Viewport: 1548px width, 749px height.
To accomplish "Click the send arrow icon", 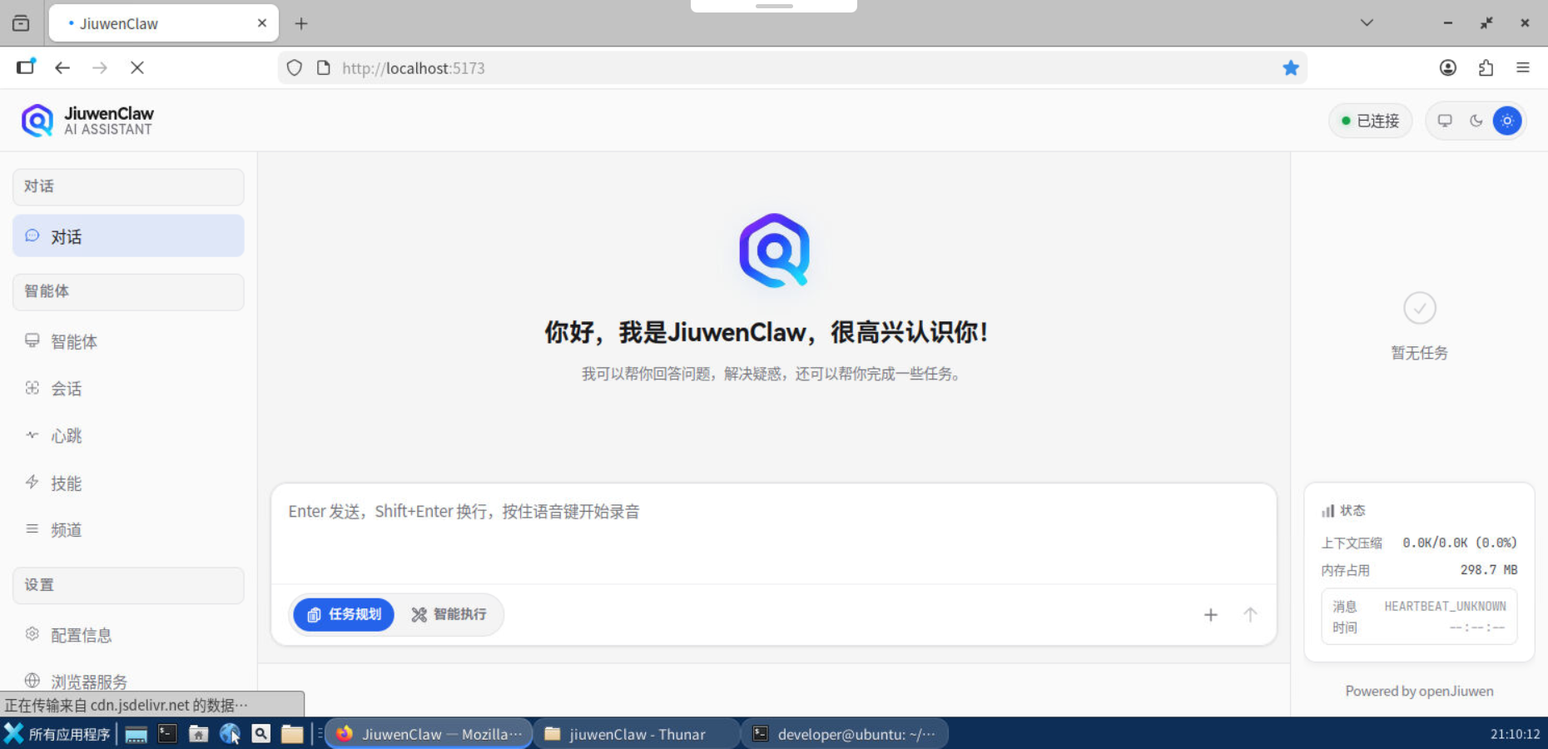I will click(x=1250, y=615).
